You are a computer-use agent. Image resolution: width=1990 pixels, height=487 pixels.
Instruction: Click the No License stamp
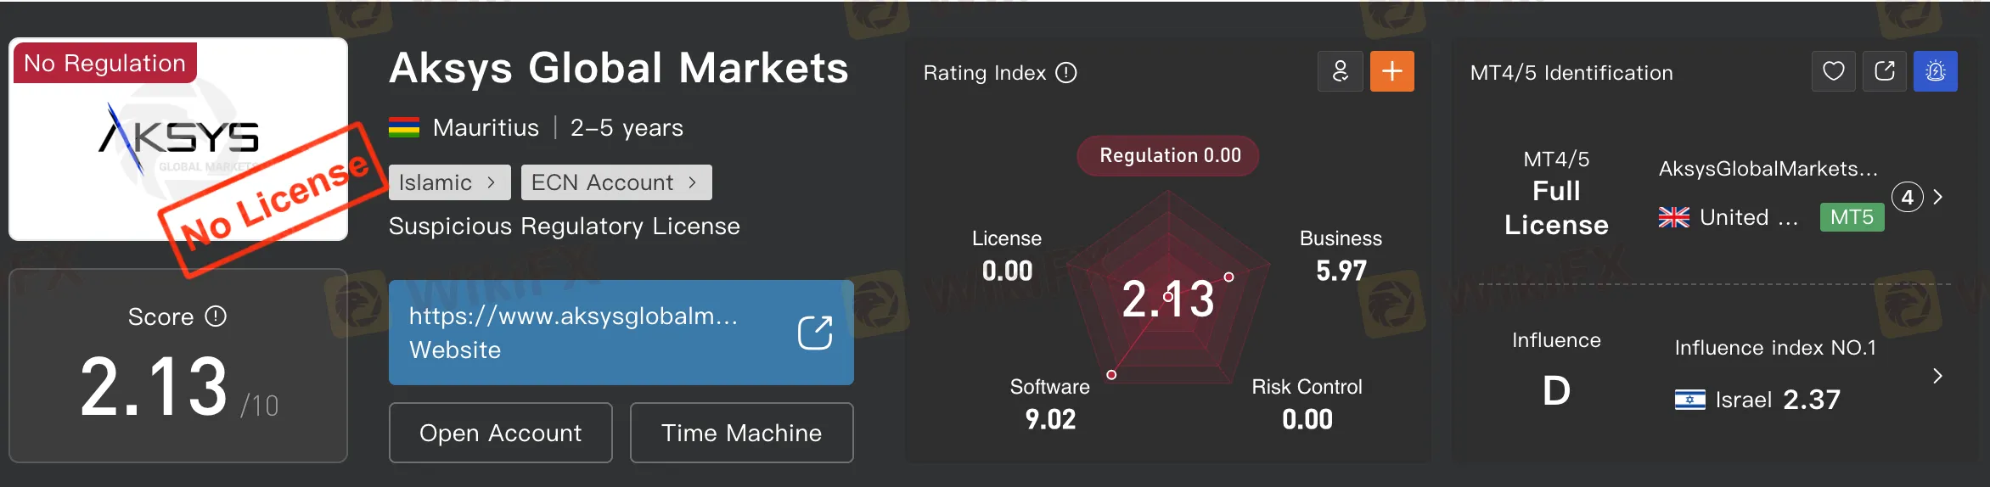[x=273, y=200]
